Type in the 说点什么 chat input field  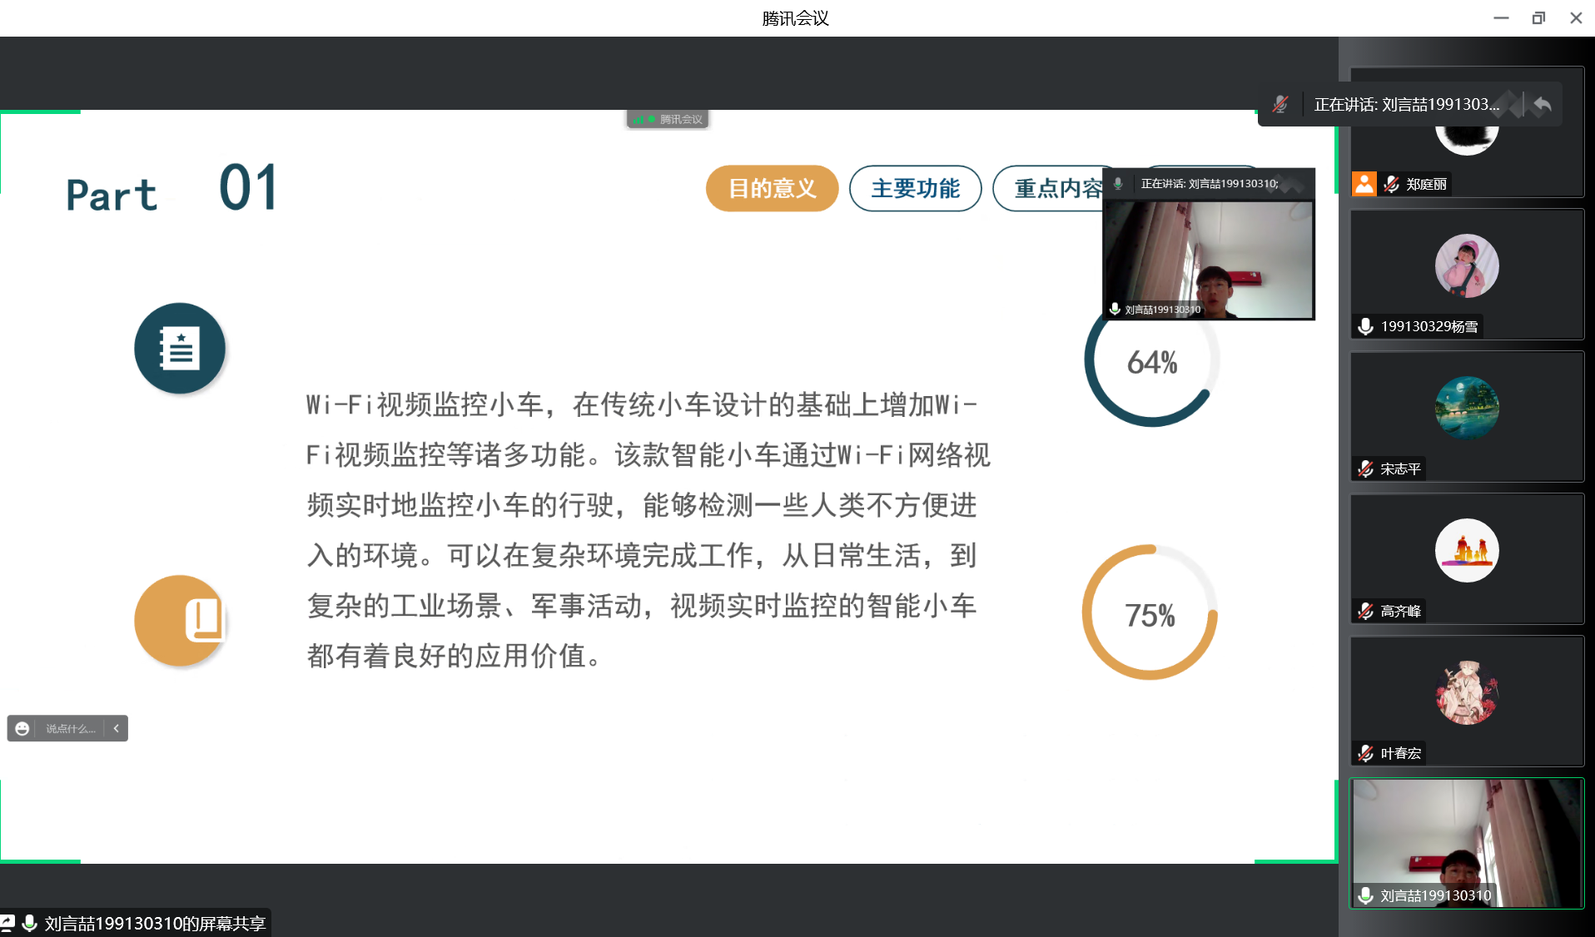click(71, 729)
